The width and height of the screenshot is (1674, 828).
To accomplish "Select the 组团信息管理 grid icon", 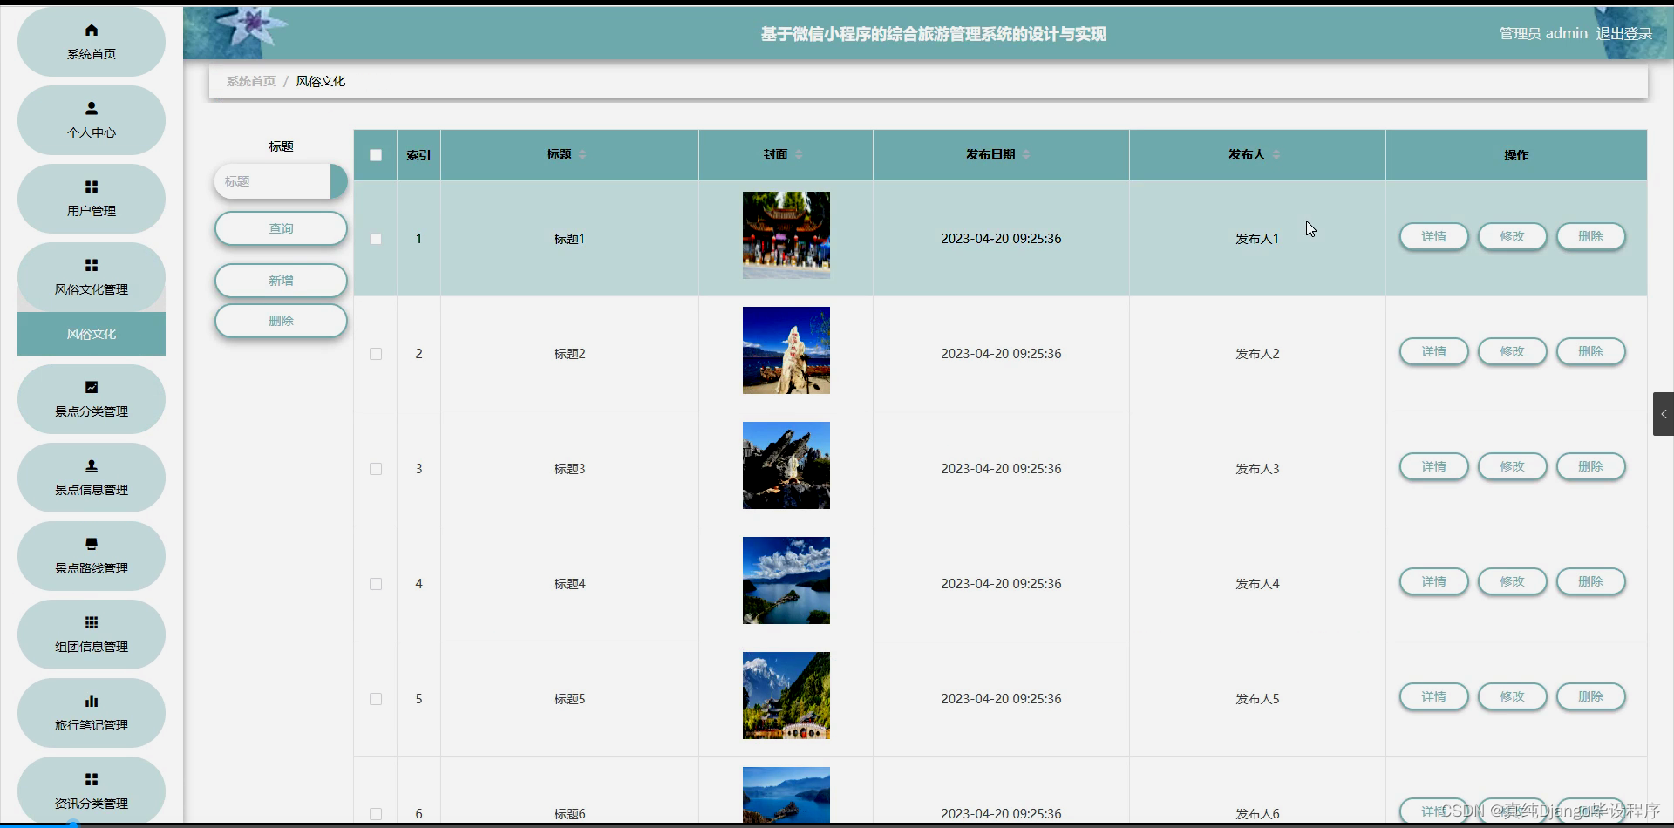I will click(91, 622).
